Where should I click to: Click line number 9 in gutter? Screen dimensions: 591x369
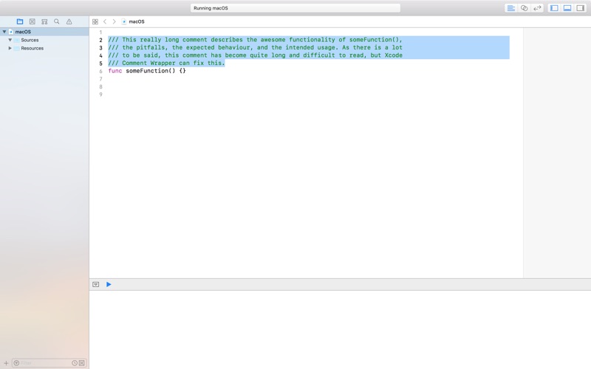[x=100, y=94]
